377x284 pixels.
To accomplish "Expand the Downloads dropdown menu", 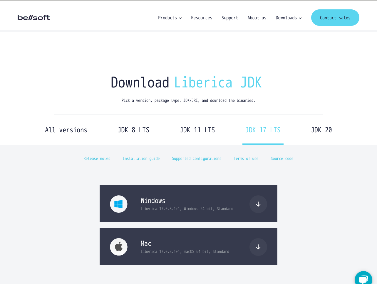I will [x=289, y=18].
